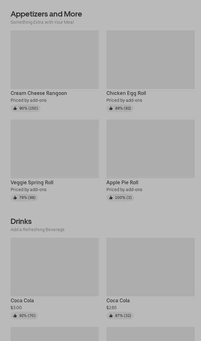Choose the Chicken Egg Roll item name
This screenshot has width=201, height=341.
(x=126, y=93)
